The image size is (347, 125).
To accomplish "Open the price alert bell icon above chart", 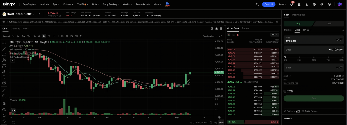I will (217, 28).
